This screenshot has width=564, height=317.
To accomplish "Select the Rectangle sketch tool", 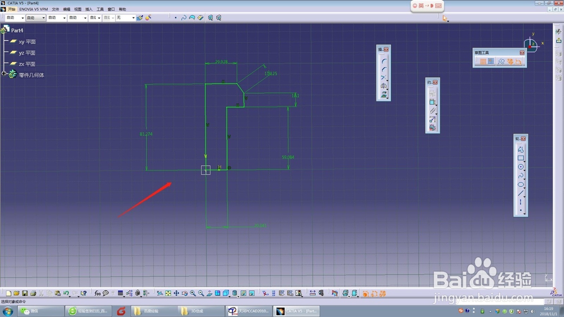I will [521, 158].
